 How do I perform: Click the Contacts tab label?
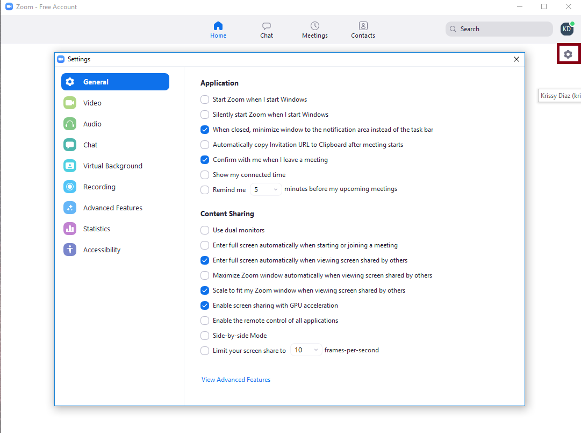[363, 36]
